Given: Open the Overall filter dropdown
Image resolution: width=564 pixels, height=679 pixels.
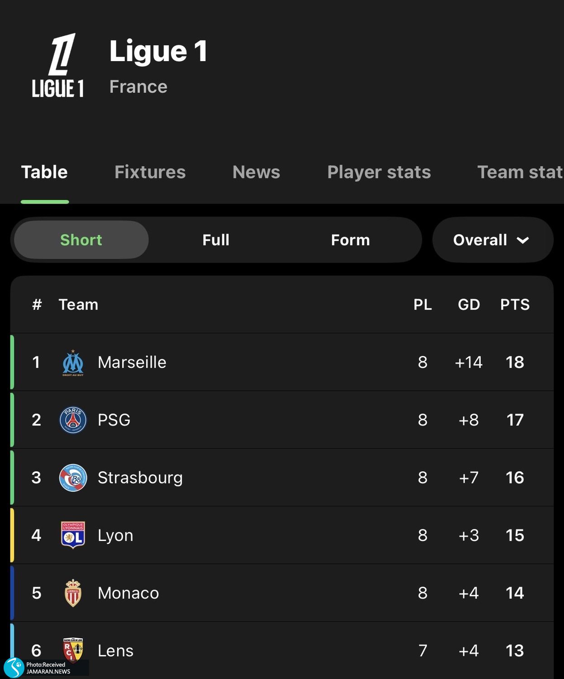Looking at the screenshot, I should [492, 240].
